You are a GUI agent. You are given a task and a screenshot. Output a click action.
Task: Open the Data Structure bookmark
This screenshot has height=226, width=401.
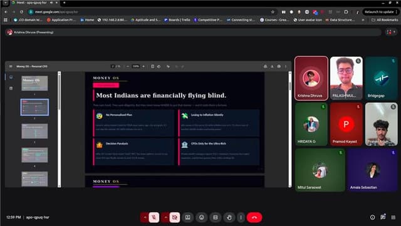coord(340,19)
